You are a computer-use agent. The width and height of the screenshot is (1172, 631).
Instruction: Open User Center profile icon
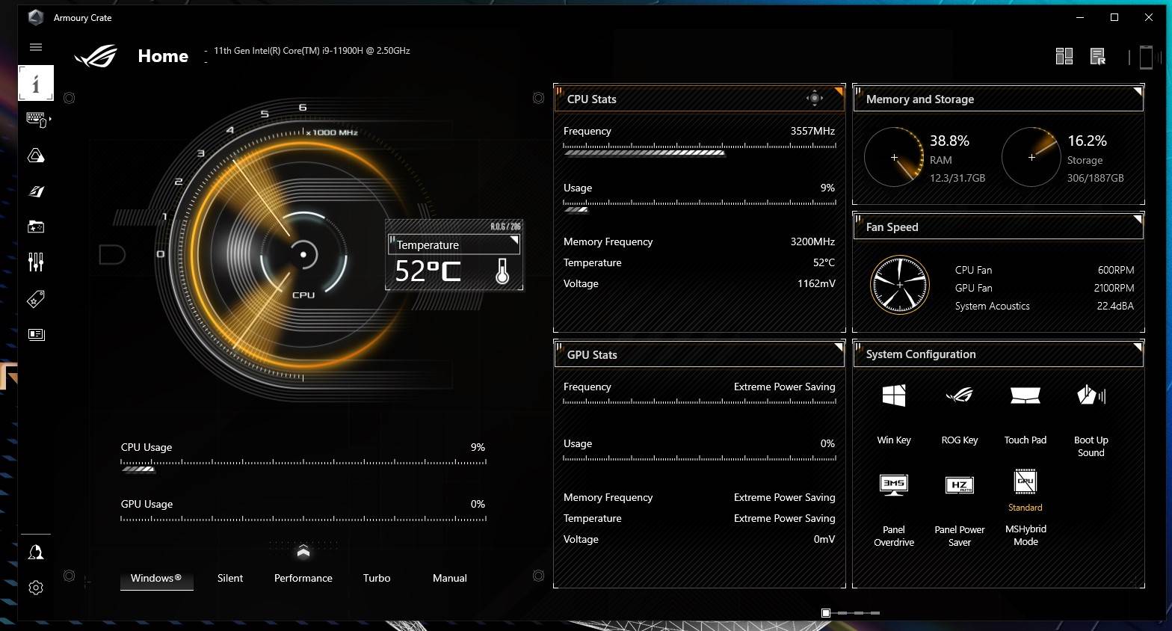pyautogui.click(x=36, y=552)
